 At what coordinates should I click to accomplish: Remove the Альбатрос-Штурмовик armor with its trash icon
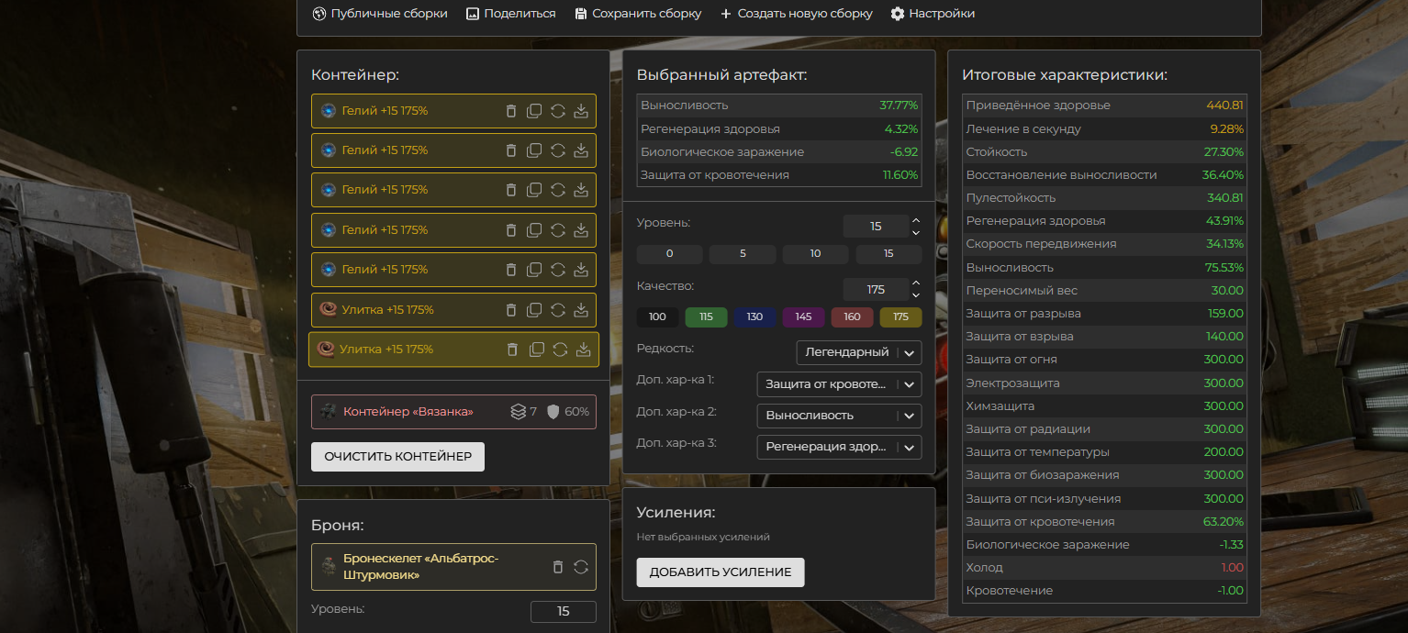pyautogui.click(x=557, y=567)
